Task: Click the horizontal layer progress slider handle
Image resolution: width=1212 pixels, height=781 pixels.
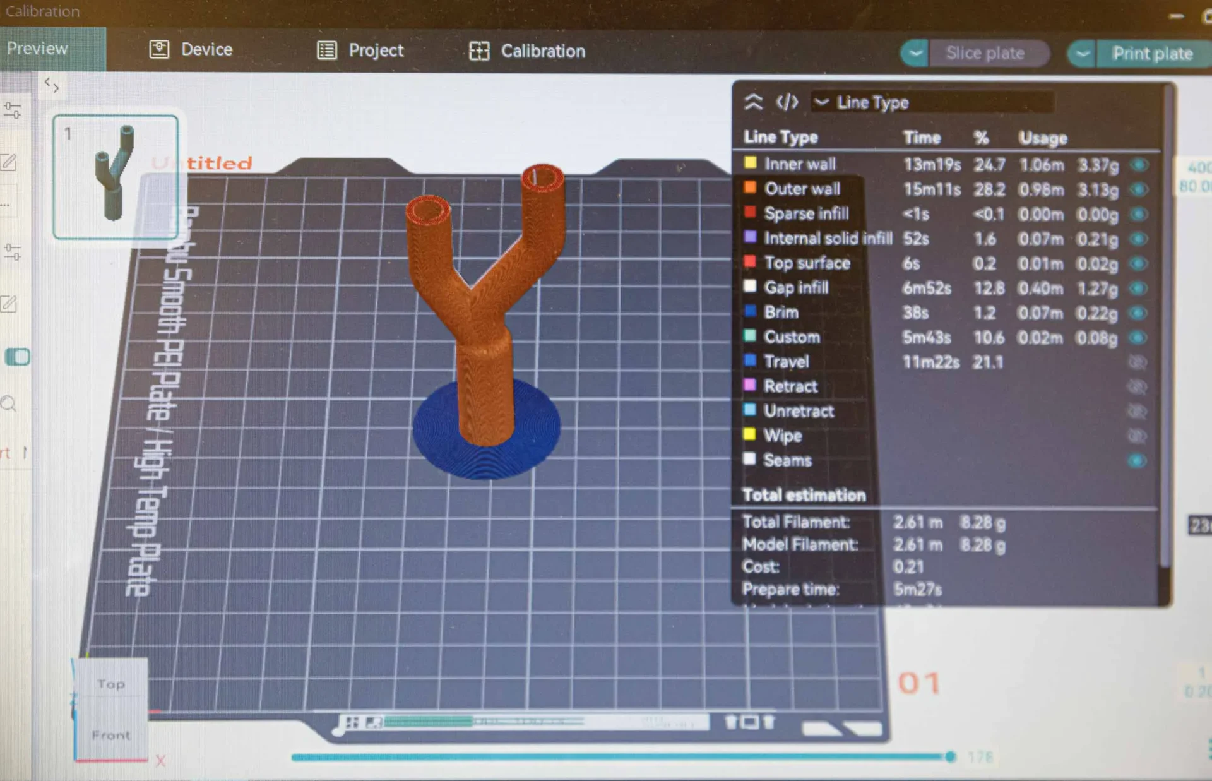Action: (950, 756)
